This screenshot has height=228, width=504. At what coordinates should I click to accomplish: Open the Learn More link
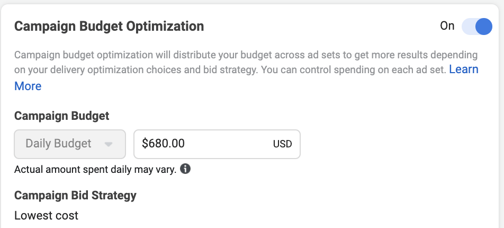(x=463, y=69)
